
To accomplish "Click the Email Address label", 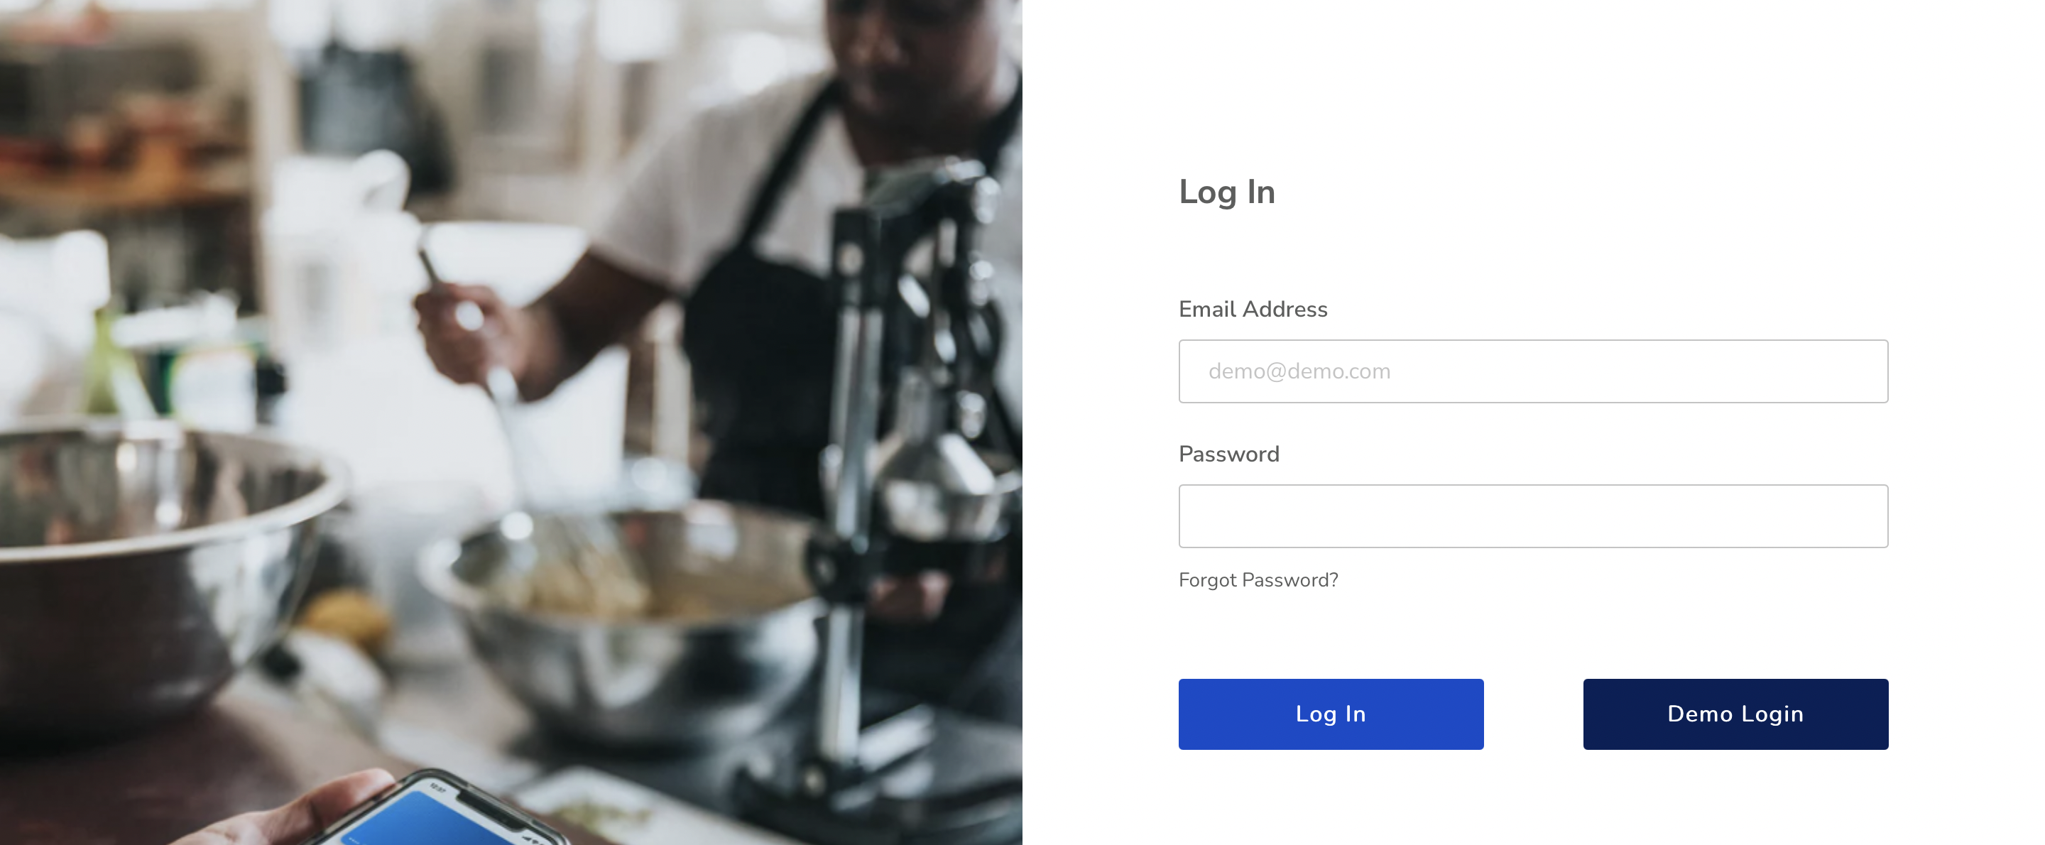I will (x=1253, y=309).
